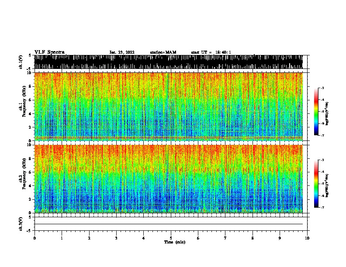This screenshot has height=267, width=346.
Task: Click the "ch.1(V)" waveform axis label
Action: (21, 62)
